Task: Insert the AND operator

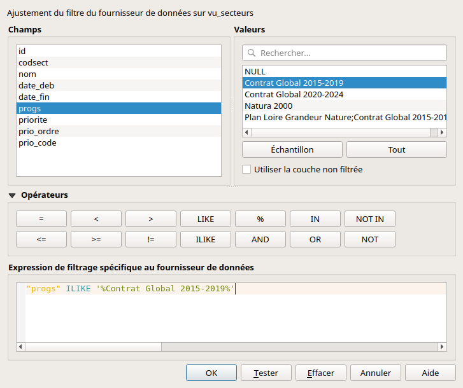Action: click(260, 240)
